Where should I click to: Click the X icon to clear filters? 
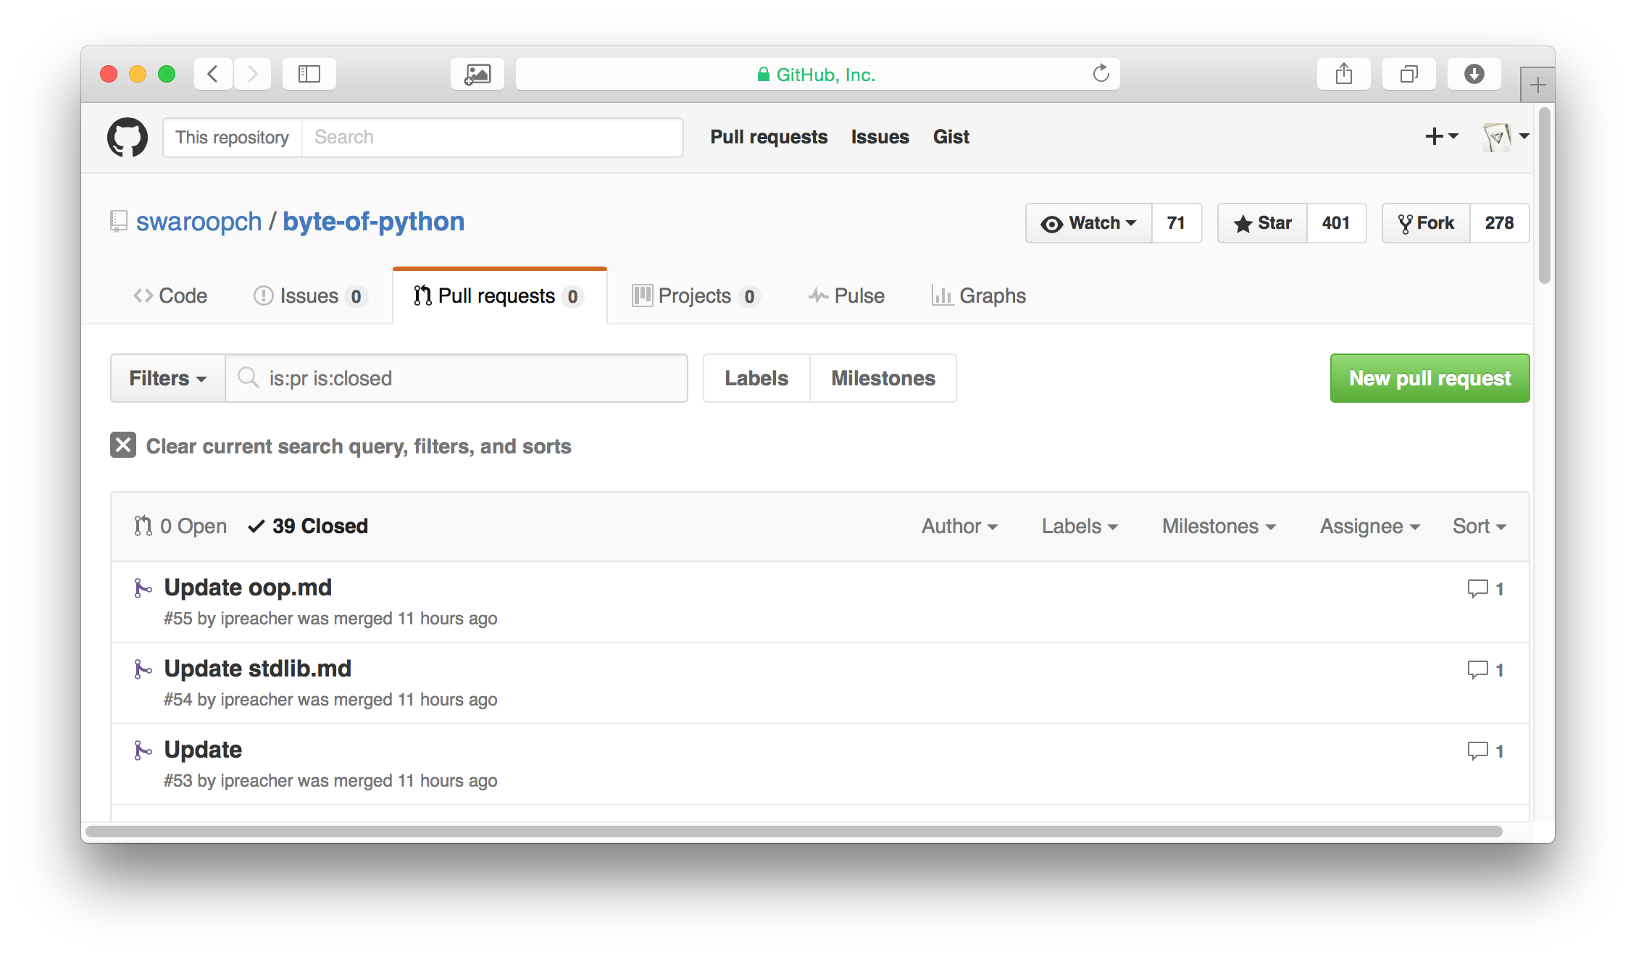pos(123,445)
